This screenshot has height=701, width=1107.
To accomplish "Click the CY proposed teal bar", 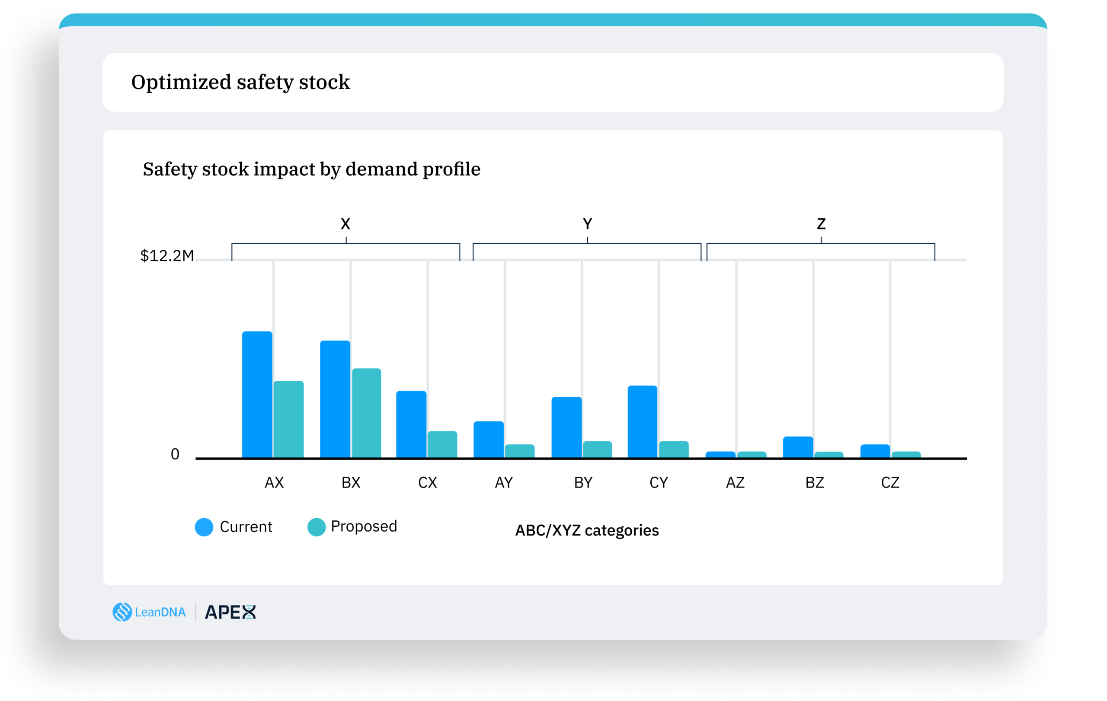I will (674, 449).
